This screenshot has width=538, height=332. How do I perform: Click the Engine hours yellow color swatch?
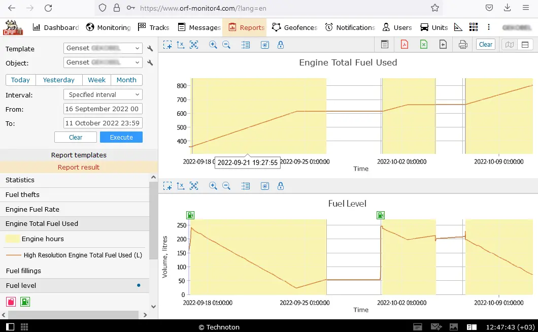pos(13,239)
